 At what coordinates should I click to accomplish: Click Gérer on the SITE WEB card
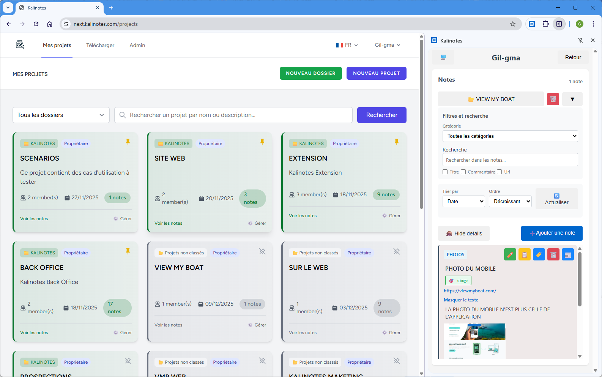257,223
